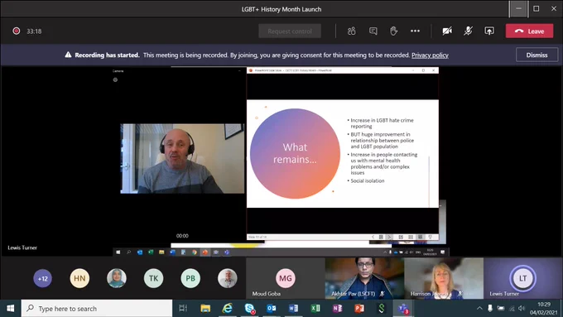Open File Explorer from taskbar
The width and height of the screenshot is (563, 317).
[x=205, y=309]
